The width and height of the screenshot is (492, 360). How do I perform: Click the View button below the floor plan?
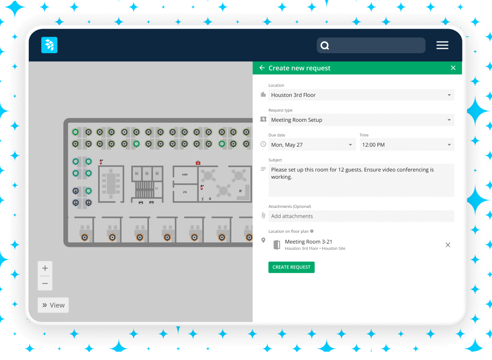(x=53, y=305)
